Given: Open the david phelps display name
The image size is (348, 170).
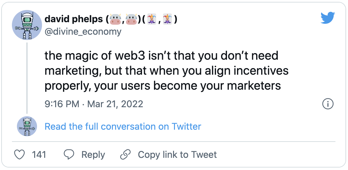Looking at the screenshot, I should pyautogui.click(x=74, y=20).
